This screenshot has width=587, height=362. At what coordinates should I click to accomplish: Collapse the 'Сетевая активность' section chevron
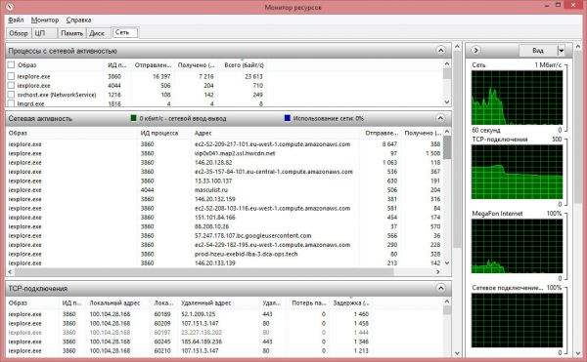coord(440,118)
